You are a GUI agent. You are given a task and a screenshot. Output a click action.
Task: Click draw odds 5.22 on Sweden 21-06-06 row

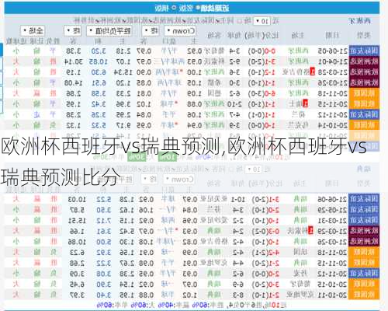point(103,199)
